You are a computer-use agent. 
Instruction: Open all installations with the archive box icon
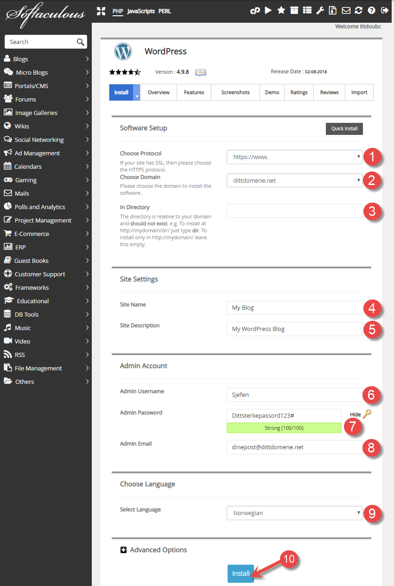coord(294,11)
